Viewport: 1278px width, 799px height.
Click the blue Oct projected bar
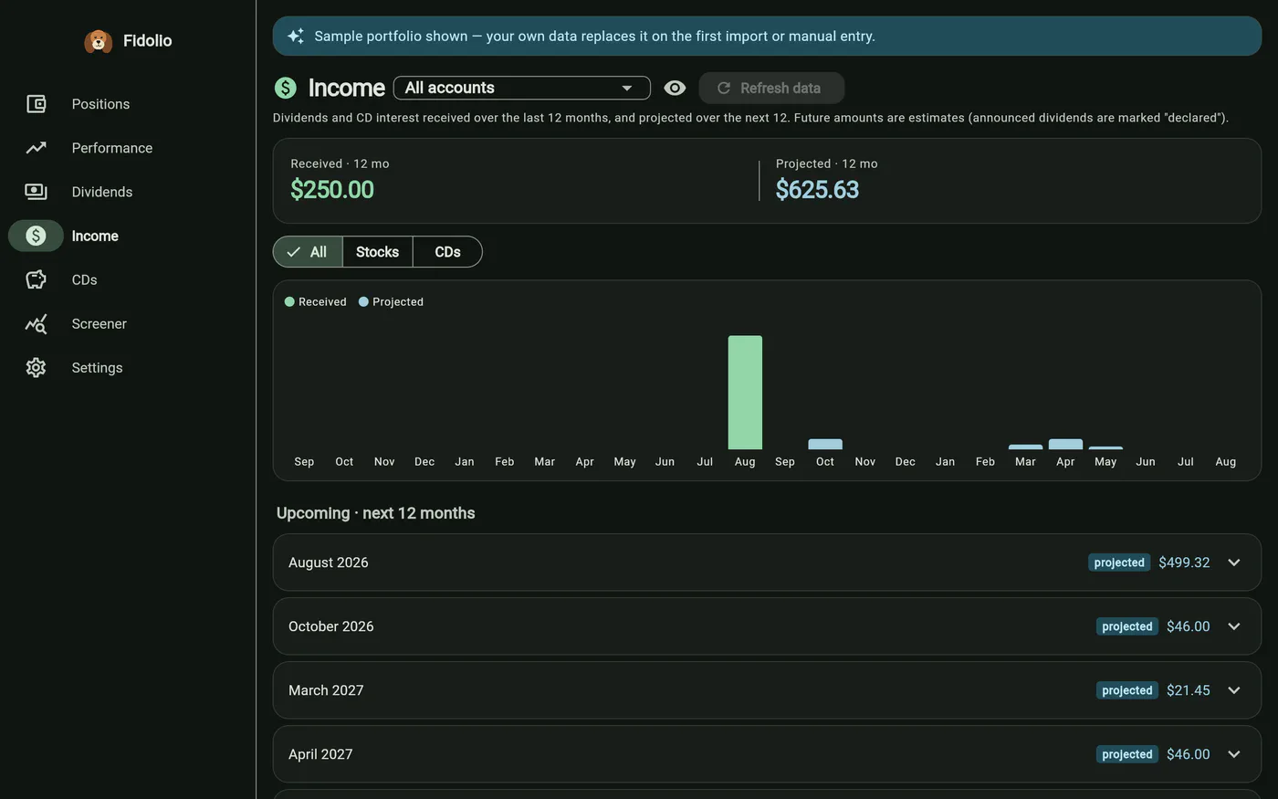coord(825,444)
